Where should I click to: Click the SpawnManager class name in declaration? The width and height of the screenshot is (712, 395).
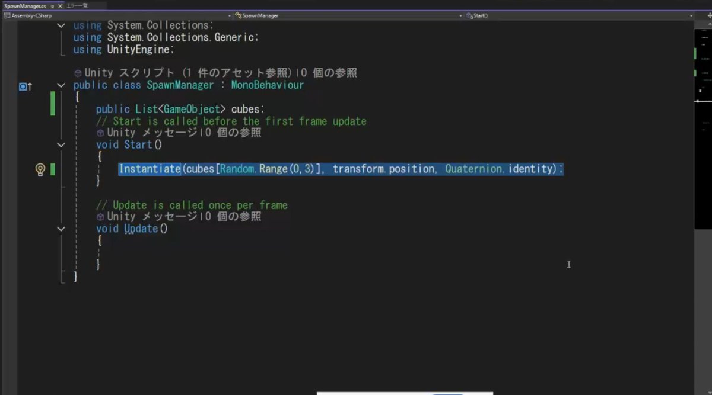click(180, 85)
